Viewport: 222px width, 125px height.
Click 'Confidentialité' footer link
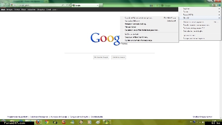click(97, 117)
